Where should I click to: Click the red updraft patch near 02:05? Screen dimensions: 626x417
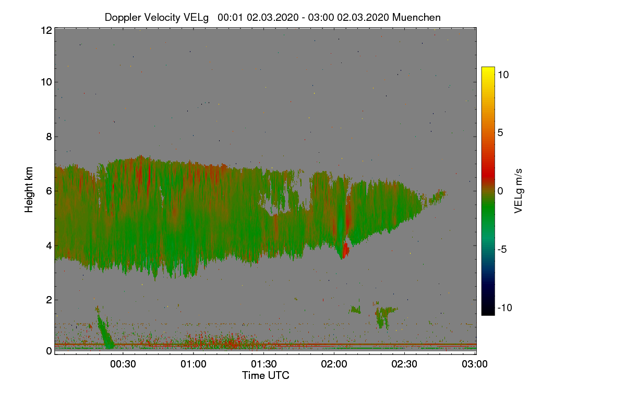pos(345,249)
